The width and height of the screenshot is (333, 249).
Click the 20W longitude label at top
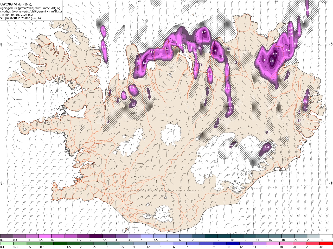(x=138, y=1)
